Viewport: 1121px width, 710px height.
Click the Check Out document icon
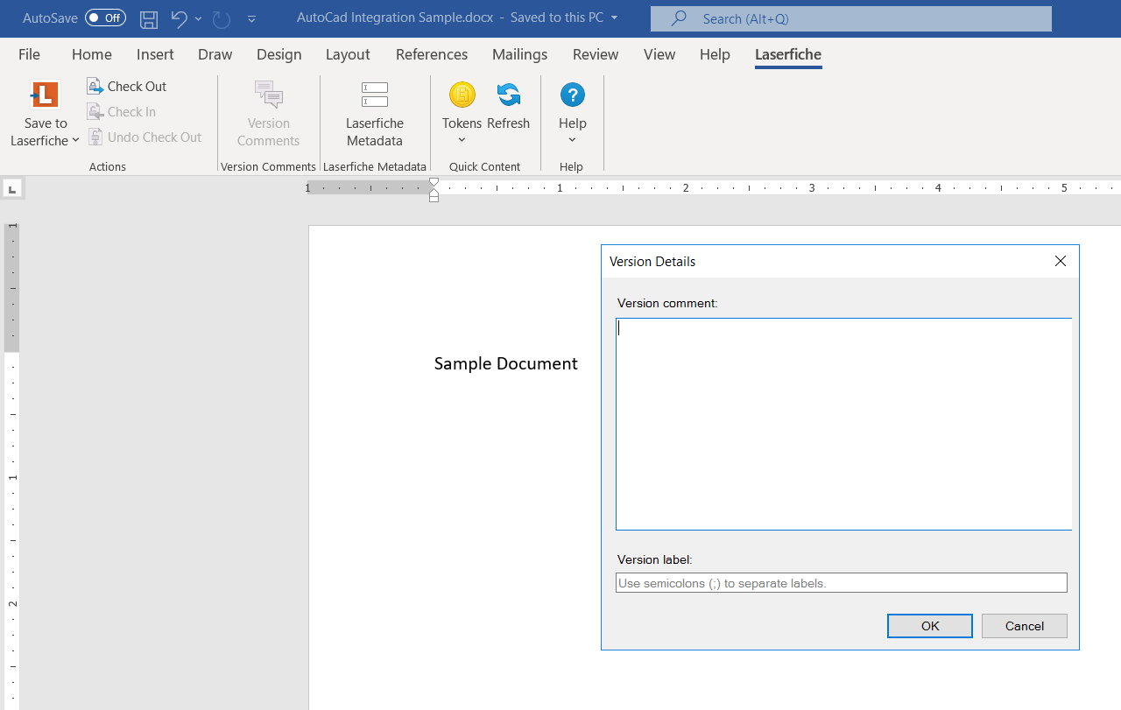point(95,87)
